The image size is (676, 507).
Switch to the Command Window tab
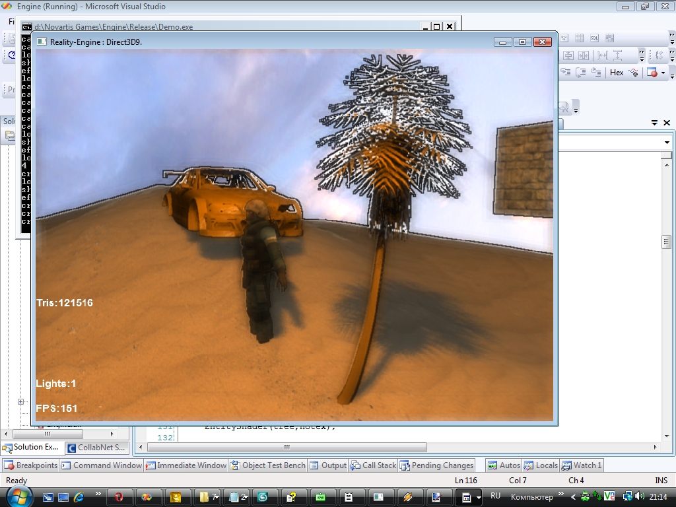(x=102, y=465)
